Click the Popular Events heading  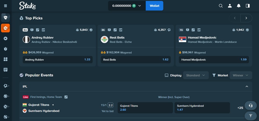39,75
